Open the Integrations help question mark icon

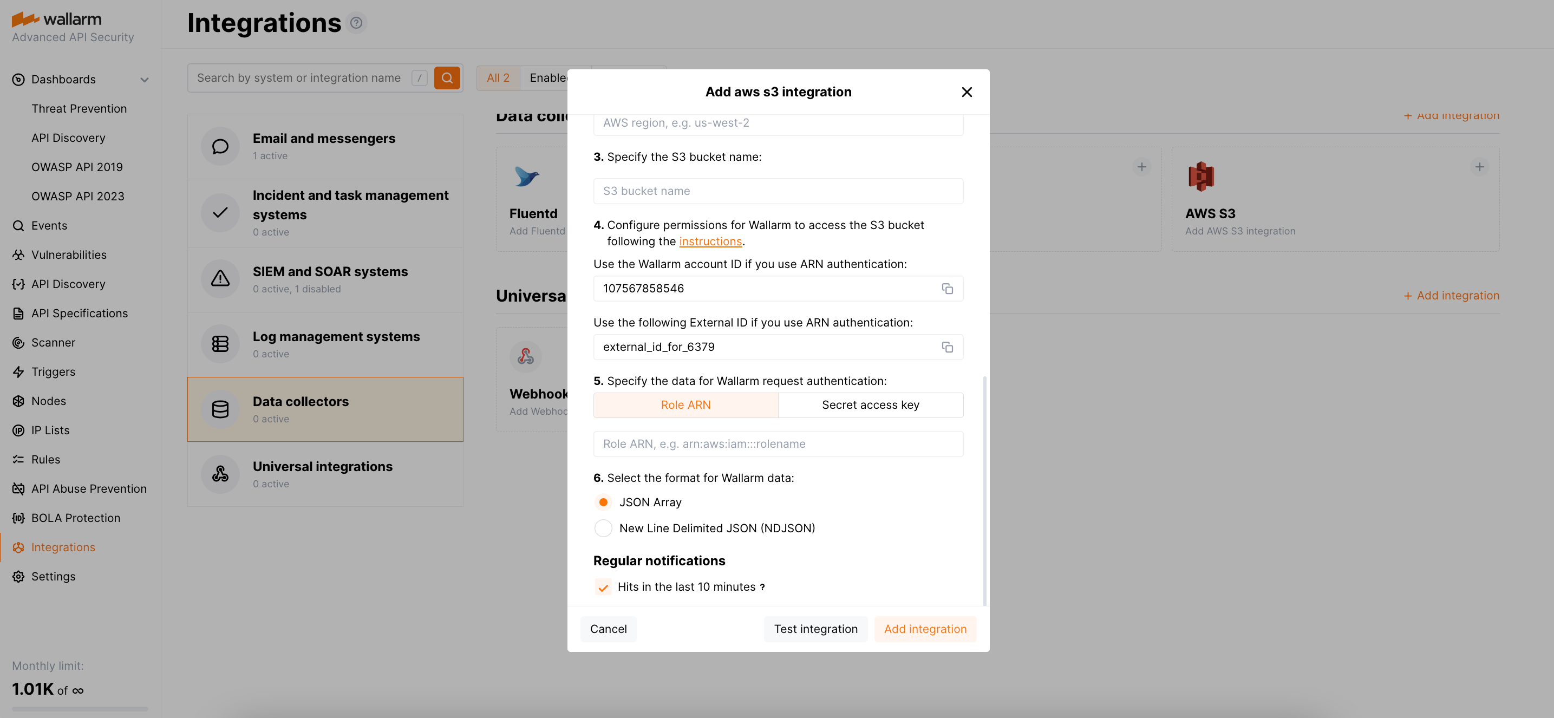coord(356,22)
